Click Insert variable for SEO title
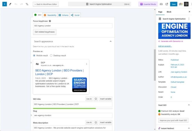192x131 pixels. tap(105, 99)
